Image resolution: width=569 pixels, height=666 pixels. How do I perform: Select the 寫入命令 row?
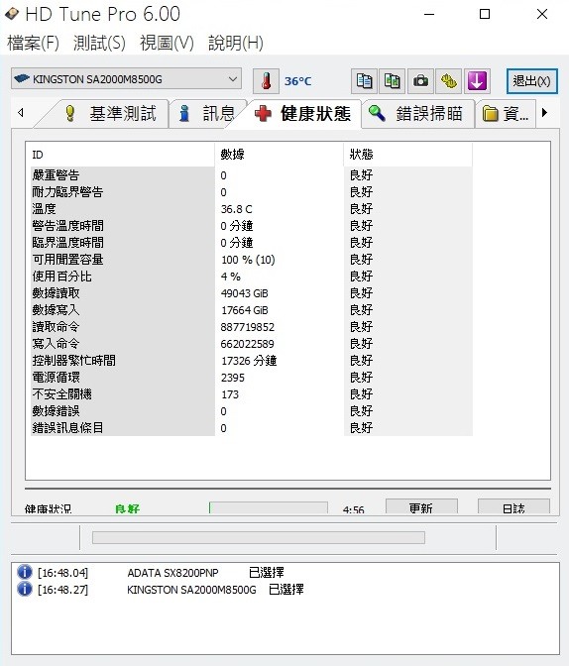coord(252,344)
